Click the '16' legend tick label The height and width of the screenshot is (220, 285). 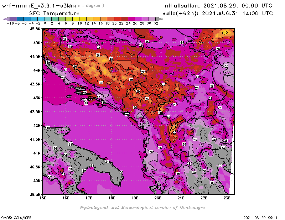click(100, 23)
